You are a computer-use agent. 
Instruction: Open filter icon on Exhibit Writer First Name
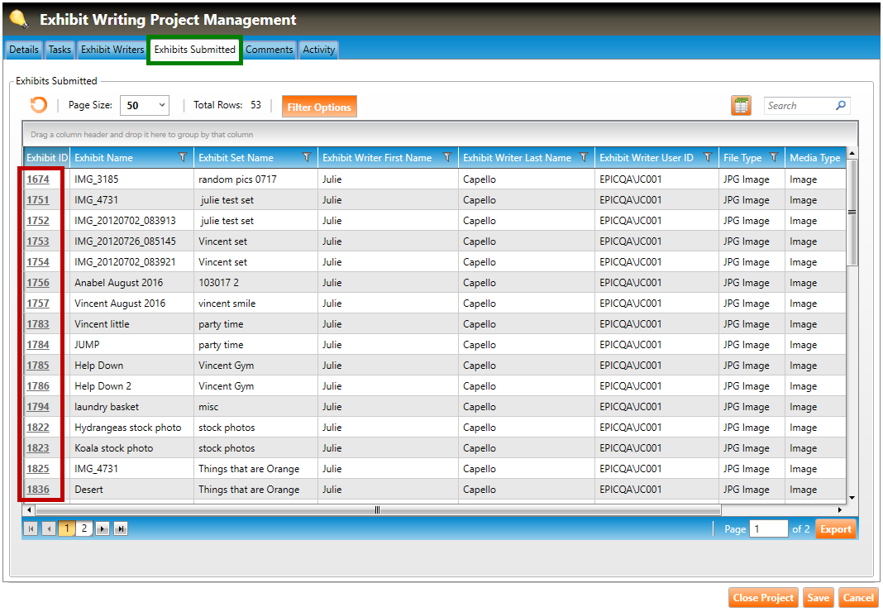point(448,157)
